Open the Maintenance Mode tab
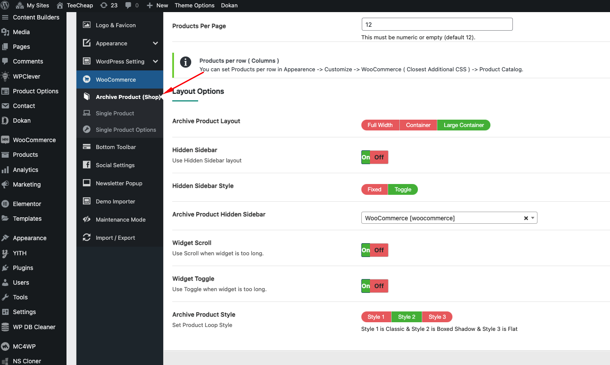 click(120, 219)
